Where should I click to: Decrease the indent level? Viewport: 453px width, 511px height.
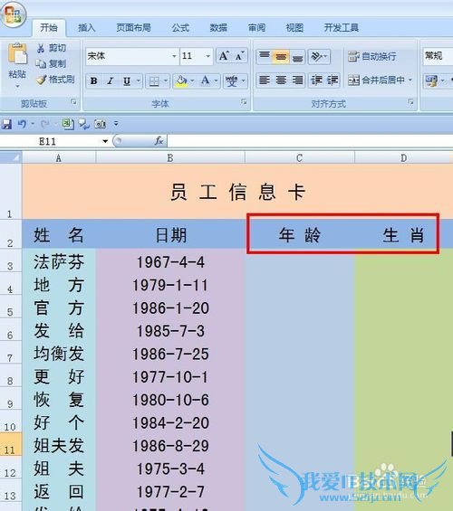click(316, 80)
